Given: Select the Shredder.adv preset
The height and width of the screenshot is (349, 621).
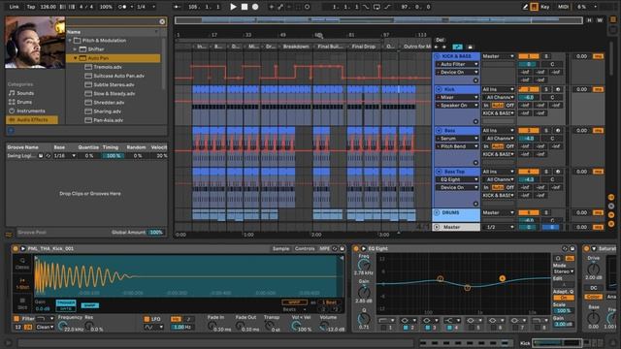Looking at the screenshot, I should coord(109,103).
